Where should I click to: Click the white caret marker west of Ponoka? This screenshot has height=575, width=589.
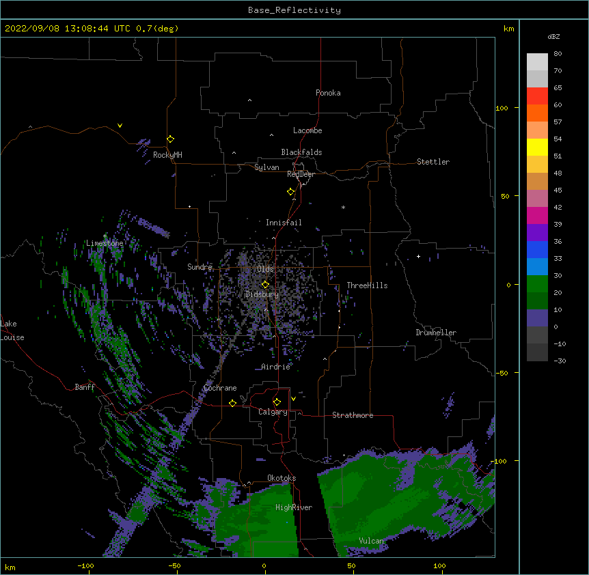pos(250,100)
